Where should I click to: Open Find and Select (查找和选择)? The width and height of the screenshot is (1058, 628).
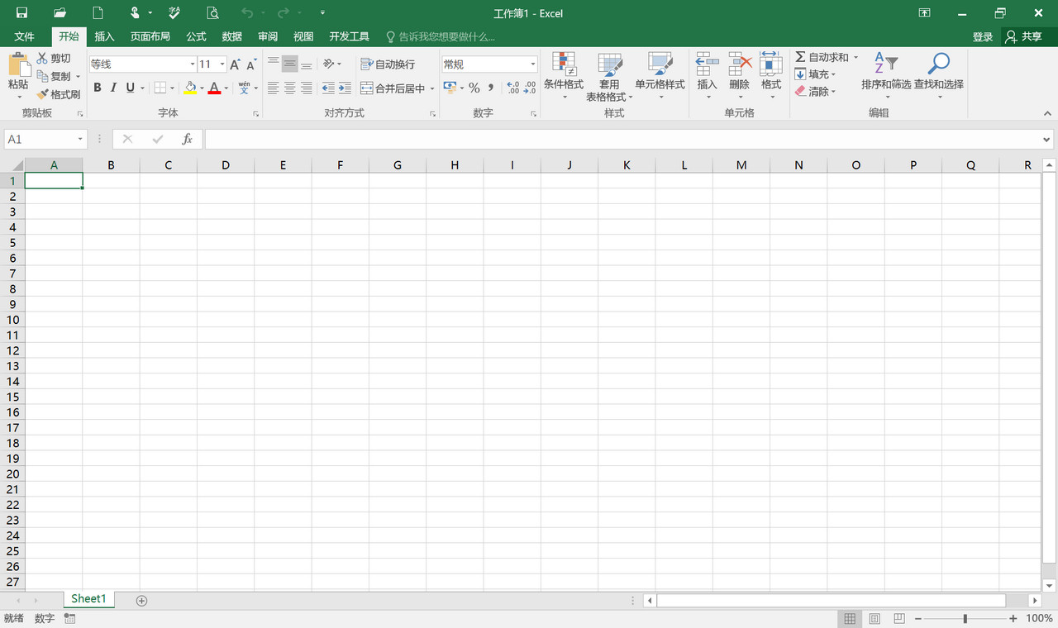point(939,76)
